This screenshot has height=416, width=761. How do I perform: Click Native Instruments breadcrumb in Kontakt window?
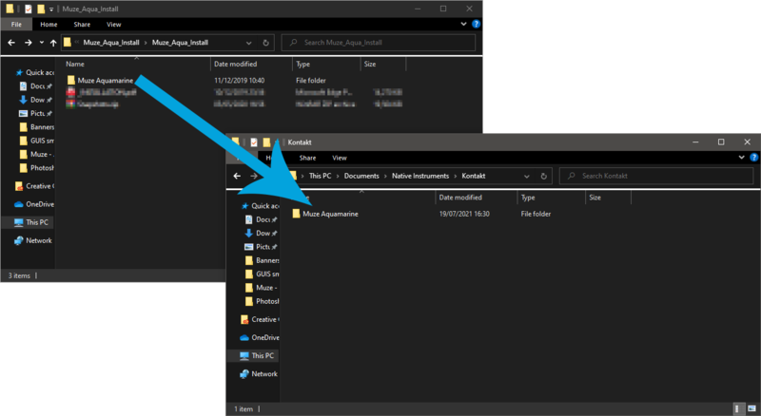[420, 176]
